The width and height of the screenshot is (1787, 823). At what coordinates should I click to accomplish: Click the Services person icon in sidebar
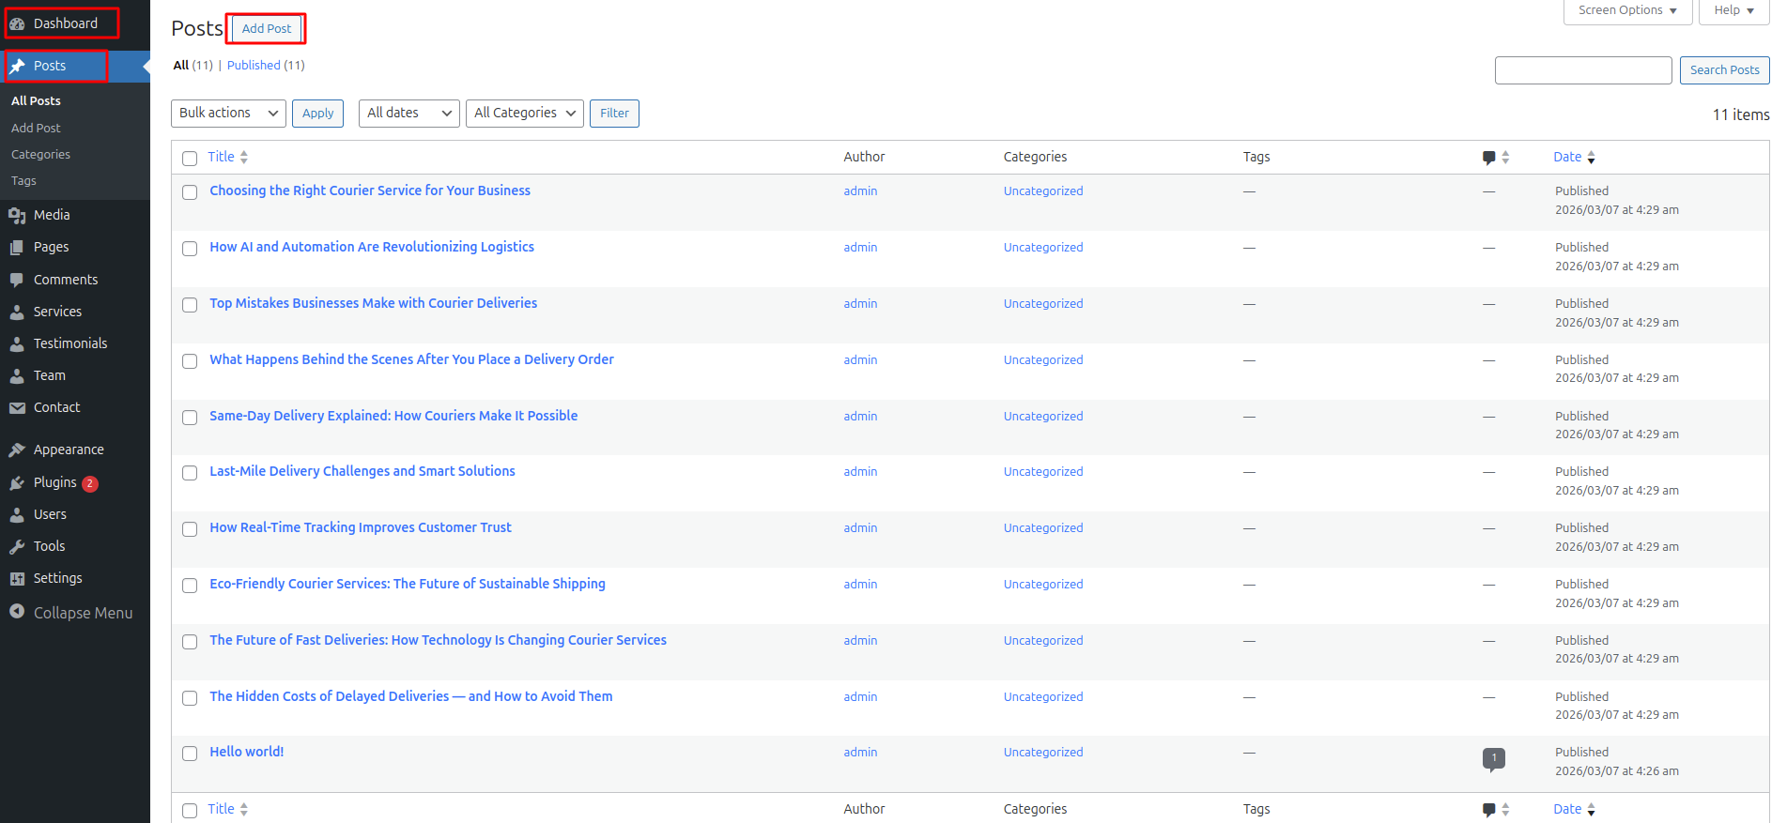[17, 312]
